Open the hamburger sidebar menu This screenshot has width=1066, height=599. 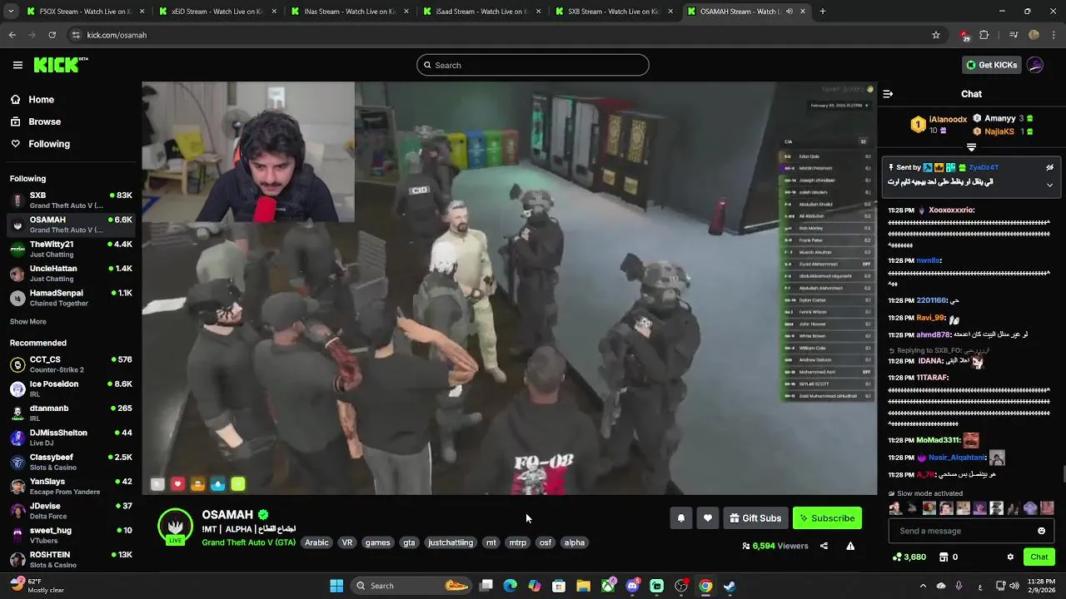pos(17,65)
